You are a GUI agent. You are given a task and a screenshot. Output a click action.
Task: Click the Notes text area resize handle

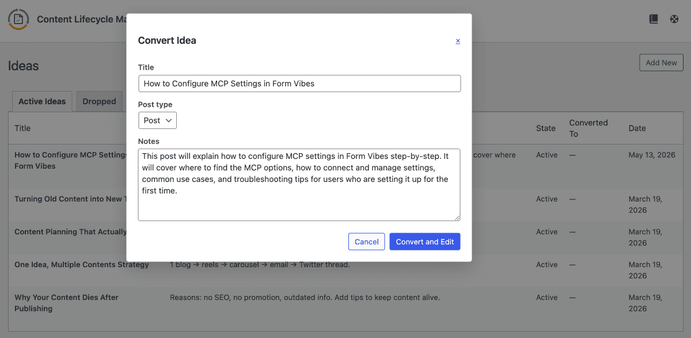[457, 217]
